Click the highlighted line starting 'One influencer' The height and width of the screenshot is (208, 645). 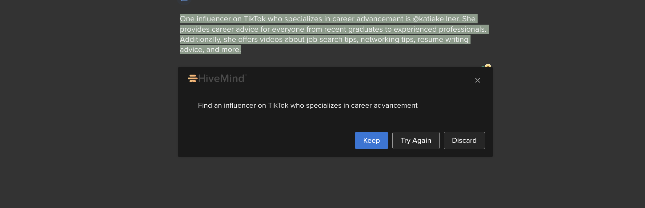(328, 19)
